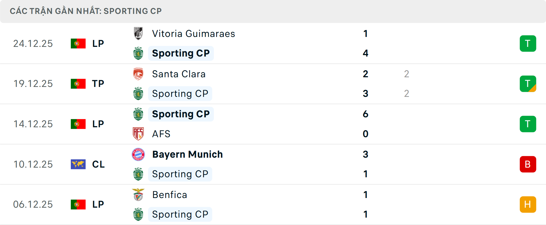Click the TP competition label
Image resolution: width=546 pixels, height=225 pixels.
point(98,84)
